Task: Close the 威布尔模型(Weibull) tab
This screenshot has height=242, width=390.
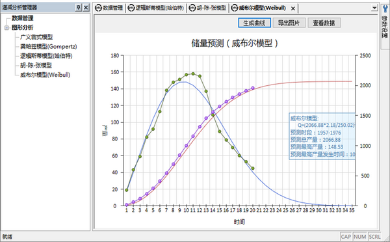Action: click(x=293, y=8)
